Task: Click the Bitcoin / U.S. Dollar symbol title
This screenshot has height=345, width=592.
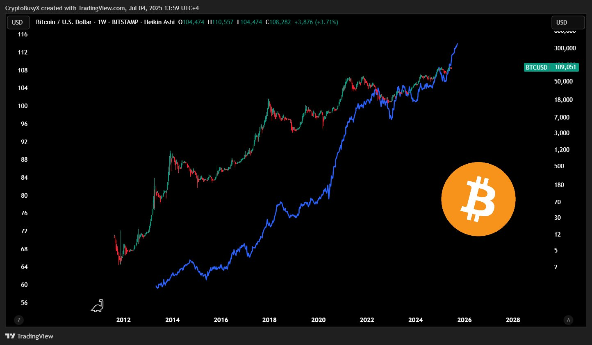Action: (x=64, y=22)
